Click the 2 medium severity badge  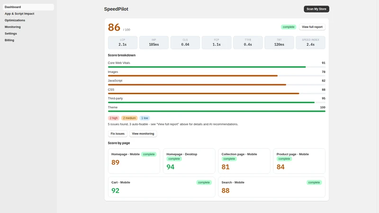point(129,118)
